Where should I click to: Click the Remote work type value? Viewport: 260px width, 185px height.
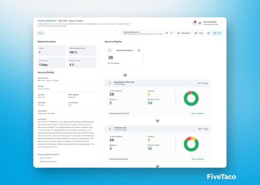coord(41,105)
